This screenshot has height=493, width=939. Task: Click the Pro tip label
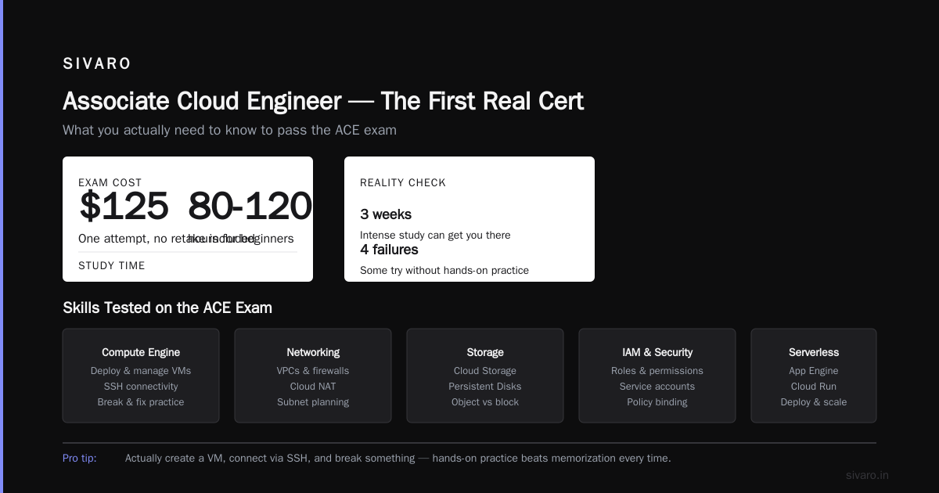[x=80, y=458]
